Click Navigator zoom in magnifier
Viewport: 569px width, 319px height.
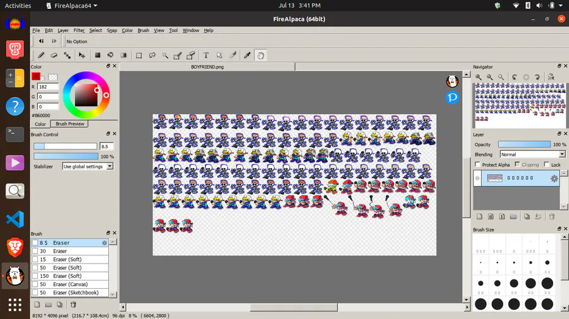point(479,77)
